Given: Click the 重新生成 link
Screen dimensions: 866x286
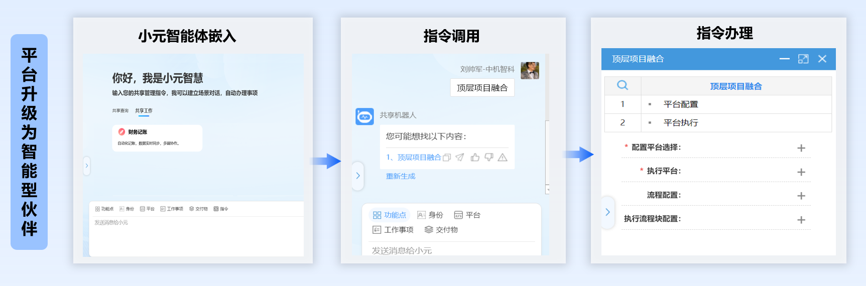Looking at the screenshot, I should tap(401, 176).
